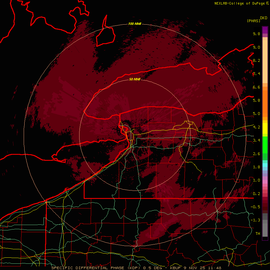This screenshot has height=270, width=270.
Task: Select the 1.8 scale label
Action: pos(256,167)
